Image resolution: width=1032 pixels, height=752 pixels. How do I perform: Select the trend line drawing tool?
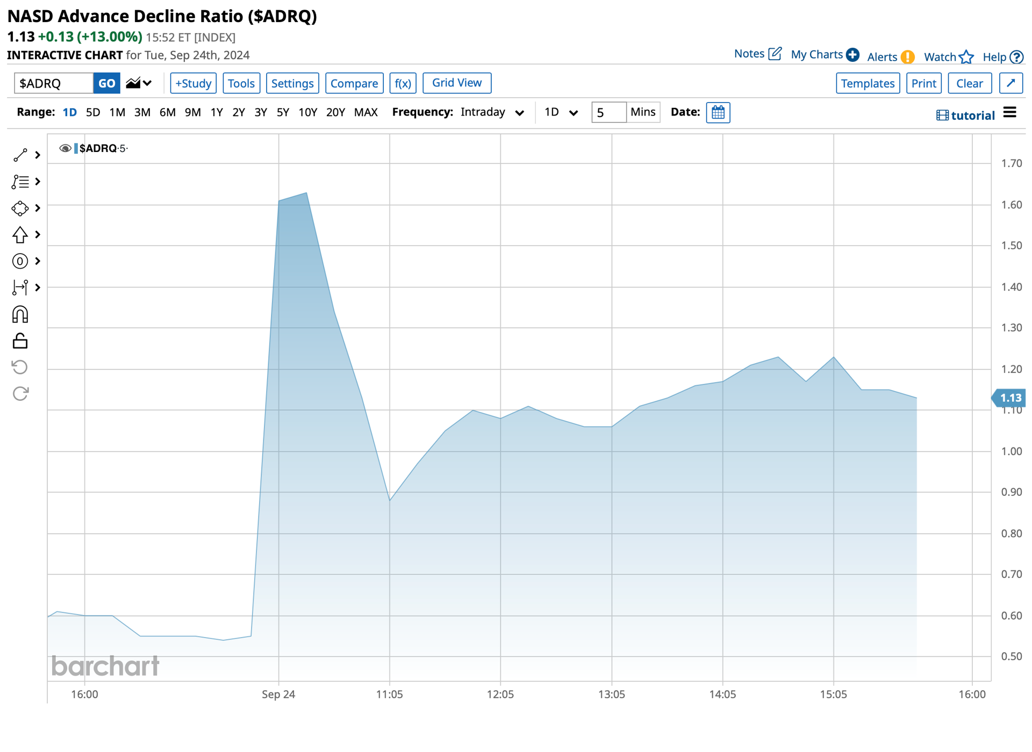tap(20, 155)
